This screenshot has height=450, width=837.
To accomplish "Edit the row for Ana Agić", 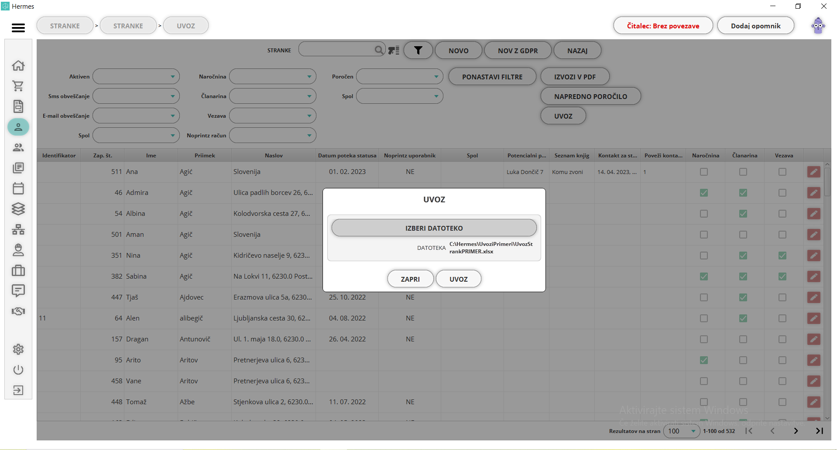I will (814, 172).
